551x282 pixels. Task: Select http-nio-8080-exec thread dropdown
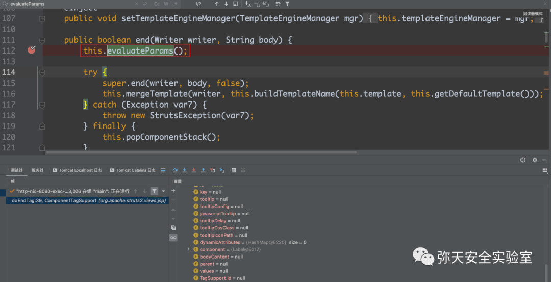[x=69, y=191]
